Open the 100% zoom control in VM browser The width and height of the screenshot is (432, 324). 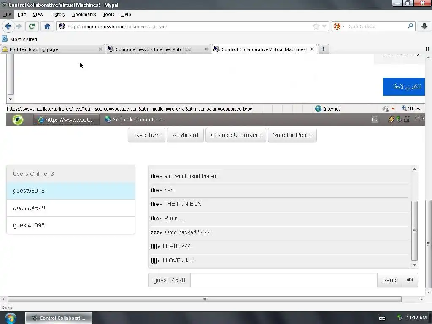[411, 108]
